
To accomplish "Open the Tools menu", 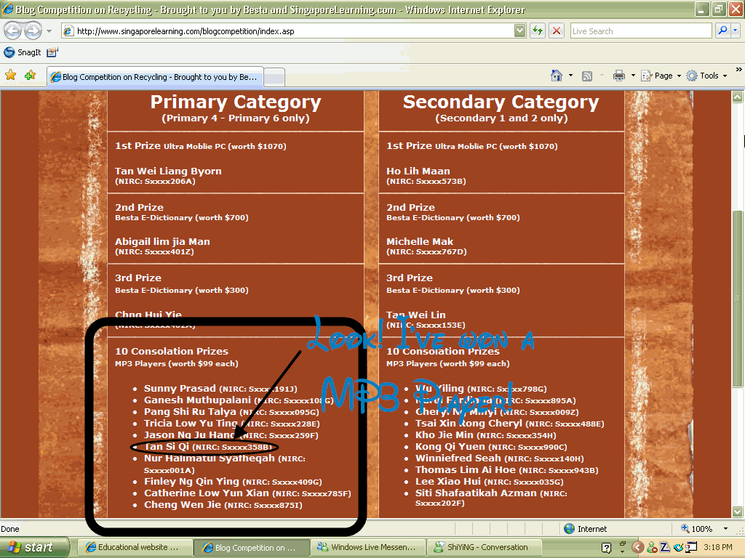I will click(706, 76).
